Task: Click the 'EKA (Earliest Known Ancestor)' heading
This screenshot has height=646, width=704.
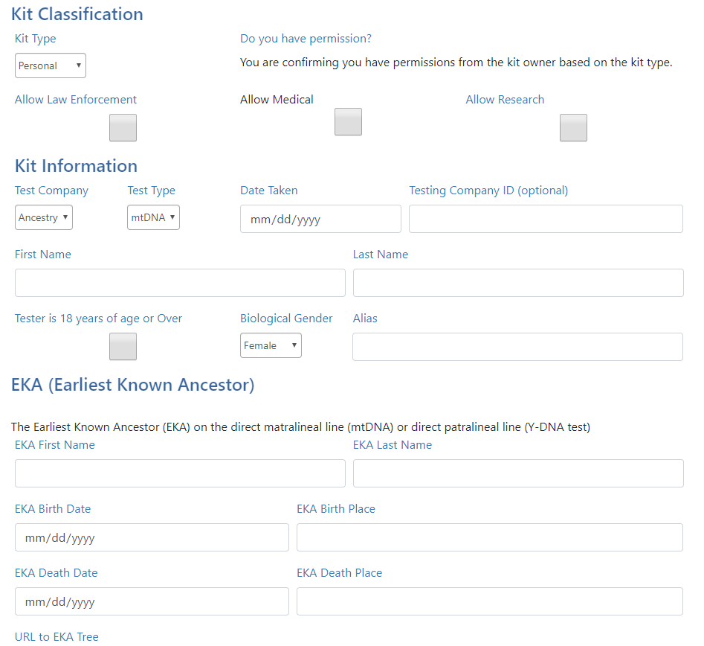Action: click(133, 385)
